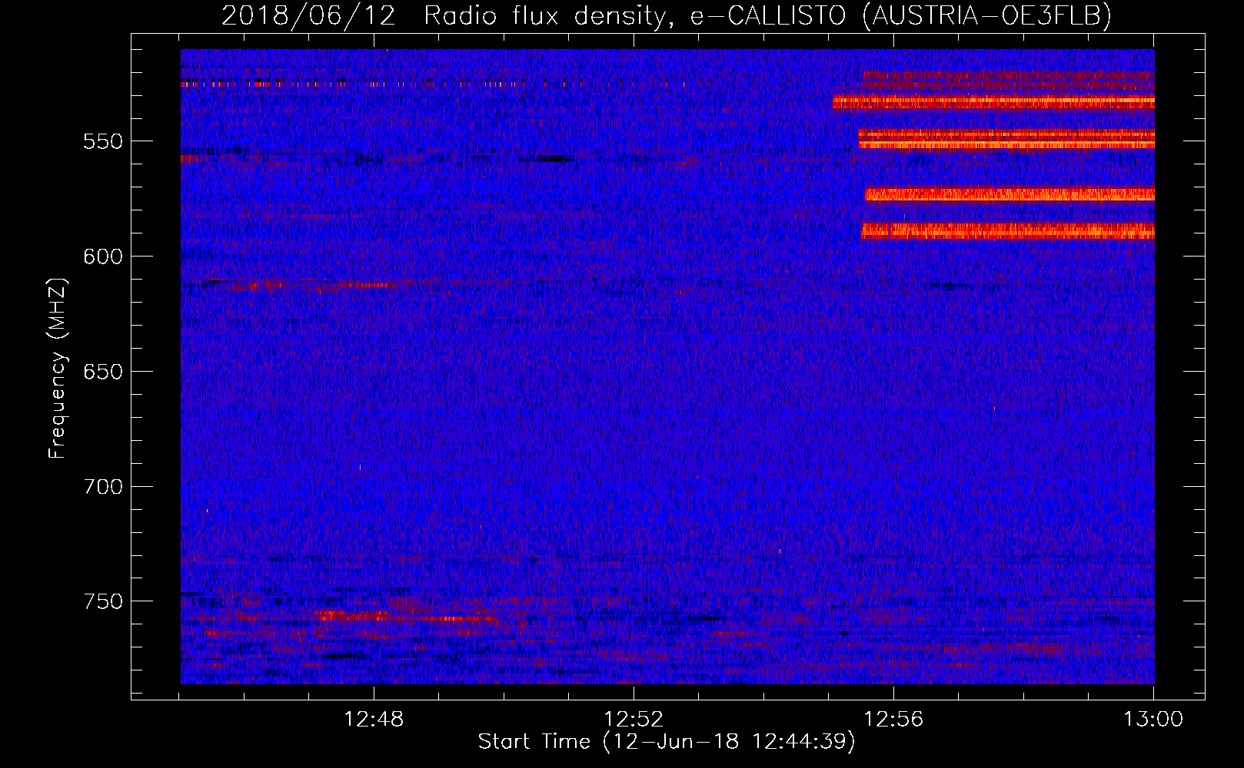Click the Start Time axis caption
The width and height of the screenshot is (1244, 768).
(667, 742)
